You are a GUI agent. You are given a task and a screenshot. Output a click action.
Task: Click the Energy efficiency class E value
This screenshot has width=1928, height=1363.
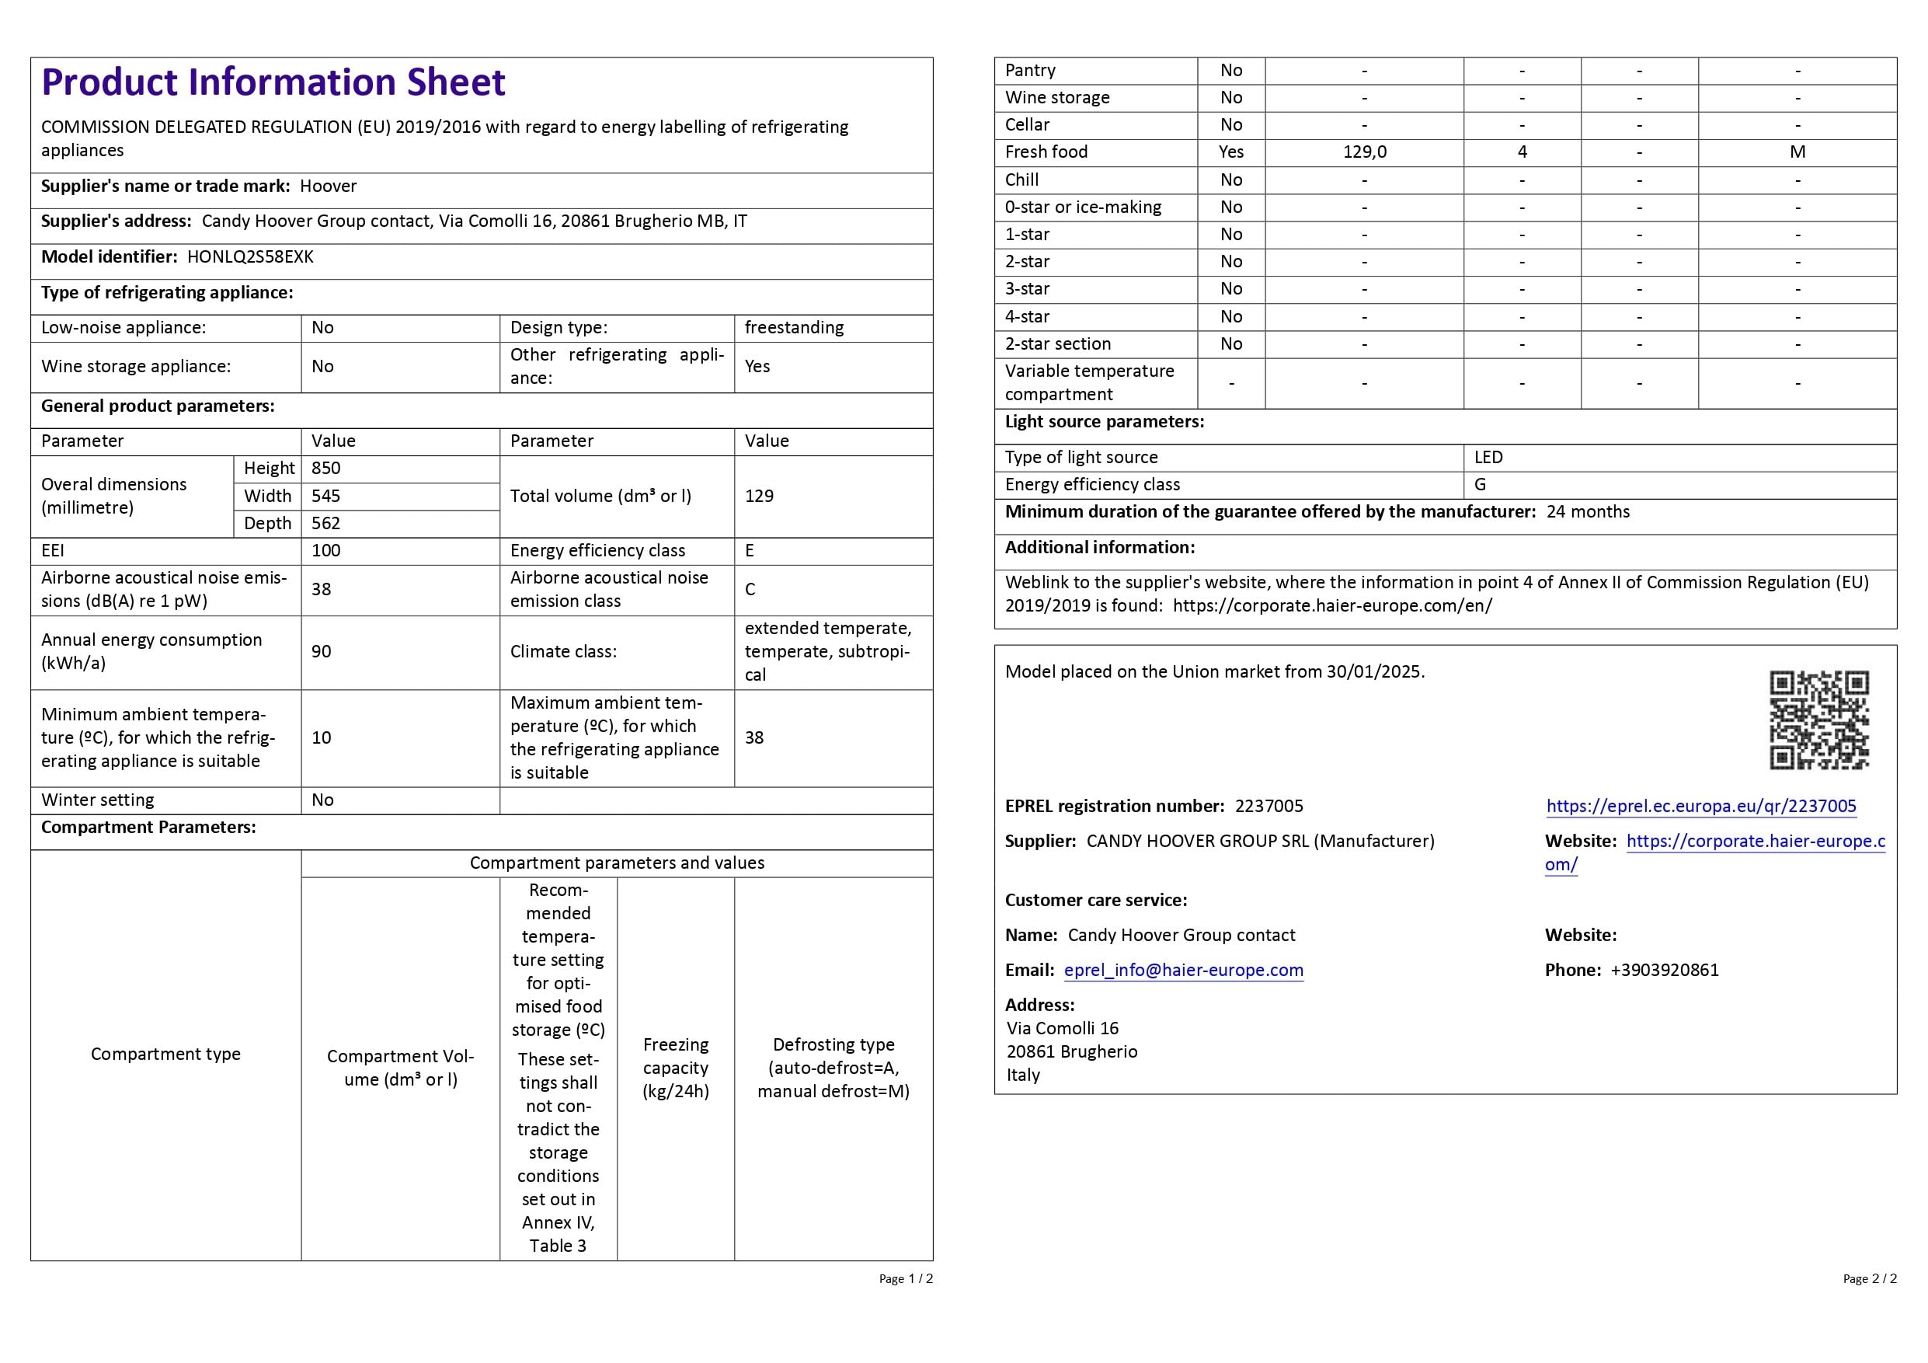(749, 551)
